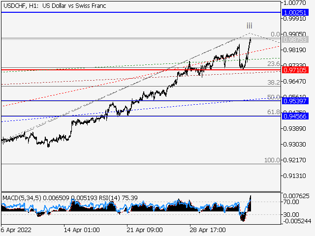Click the 23.6 Fibonacci level label
315x236 pixels.
[274, 64]
